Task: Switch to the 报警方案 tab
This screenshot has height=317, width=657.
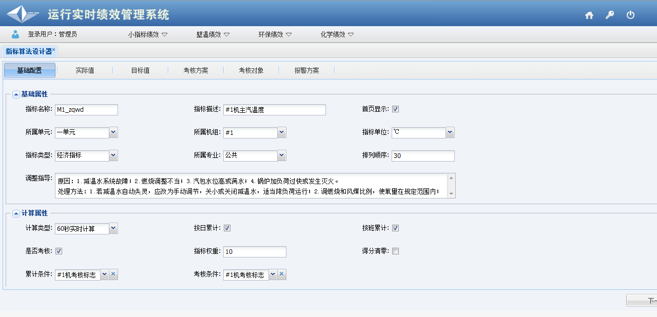Action: pyautogui.click(x=306, y=70)
